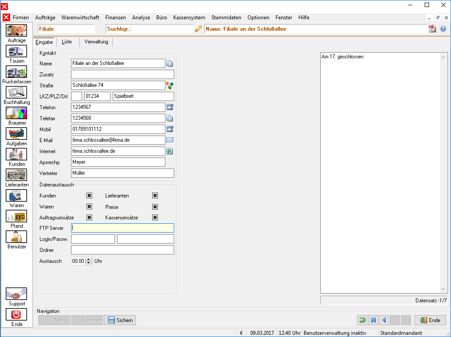Open the Büro menu

(x=161, y=18)
